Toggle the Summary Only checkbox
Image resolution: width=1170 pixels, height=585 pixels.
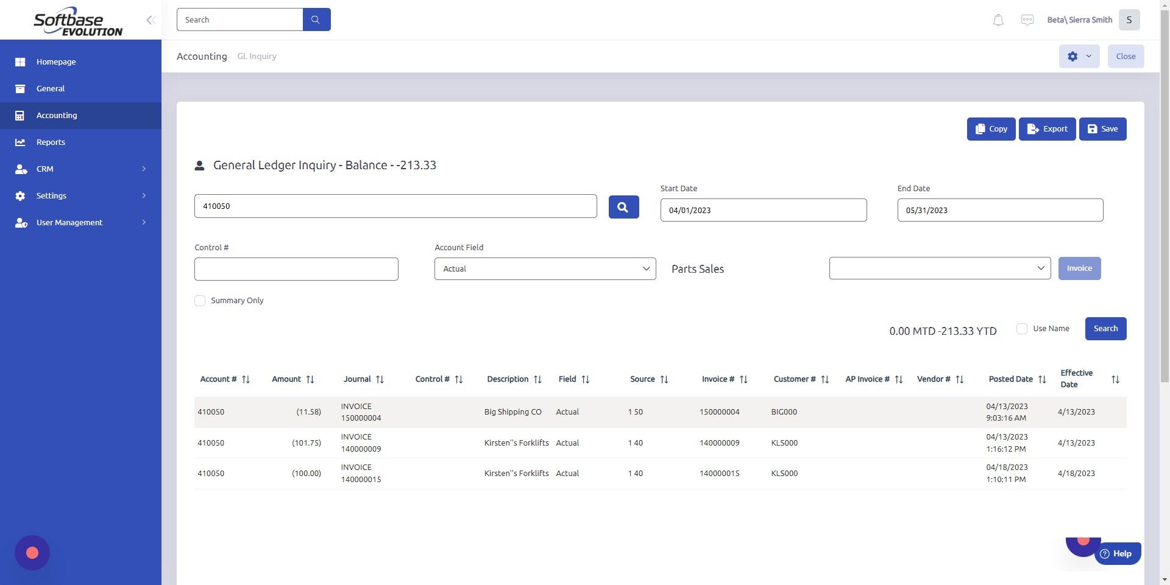tap(200, 301)
